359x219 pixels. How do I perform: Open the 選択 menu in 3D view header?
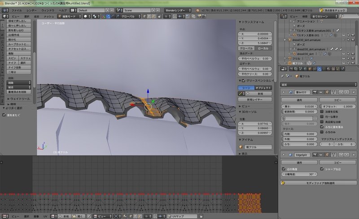coord(27,17)
